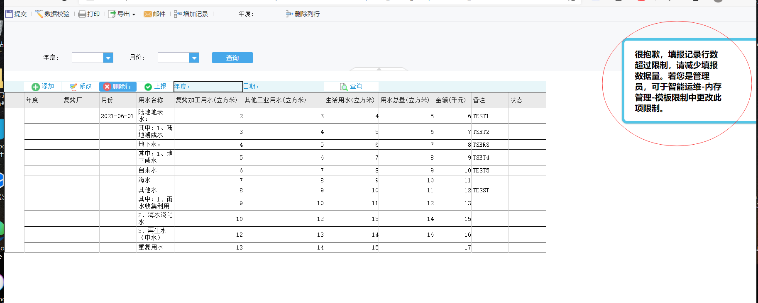Click the 用水总量(立方米) column header
Viewport: 758px width, 303px height.
(406, 100)
